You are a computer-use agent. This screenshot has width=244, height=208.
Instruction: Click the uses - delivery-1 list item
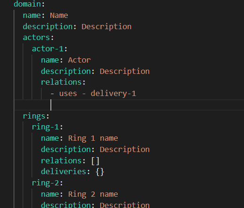pos(93,94)
